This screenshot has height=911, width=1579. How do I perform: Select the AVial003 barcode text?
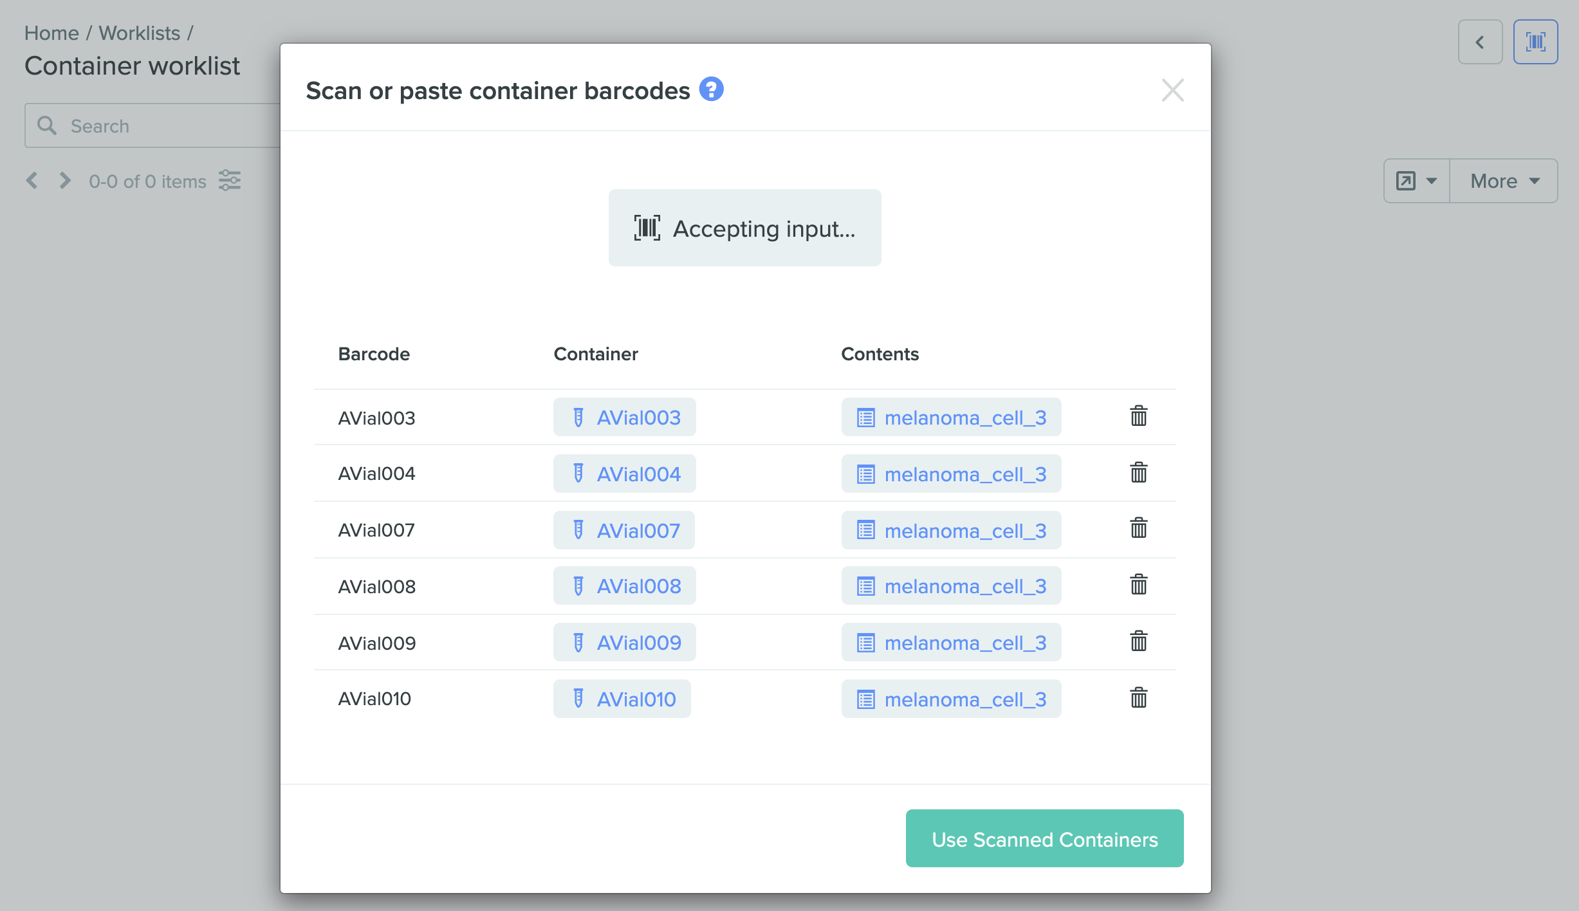(376, 418)
